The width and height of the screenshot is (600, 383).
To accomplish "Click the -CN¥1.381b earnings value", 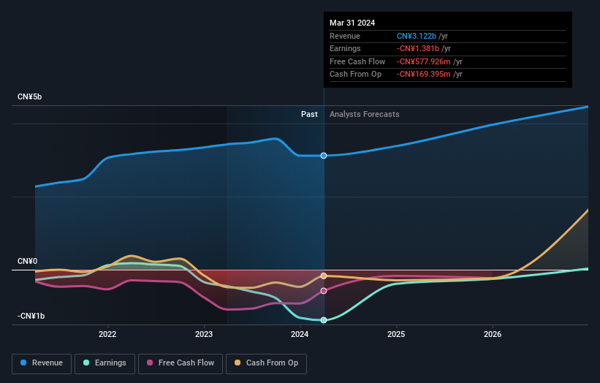I will tap(418, 48).
